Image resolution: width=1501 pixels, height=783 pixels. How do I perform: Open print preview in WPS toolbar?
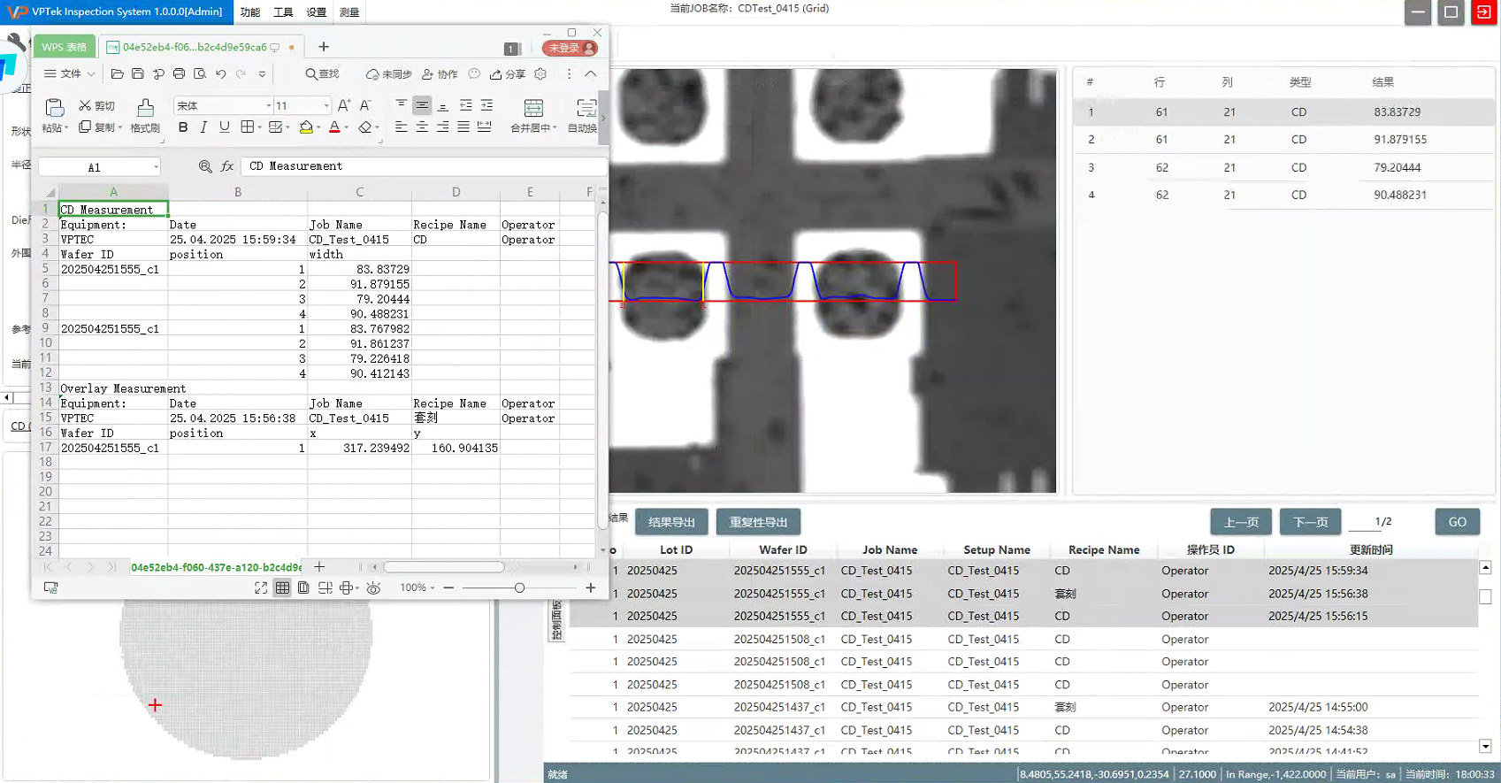click(x=200, y=74)
